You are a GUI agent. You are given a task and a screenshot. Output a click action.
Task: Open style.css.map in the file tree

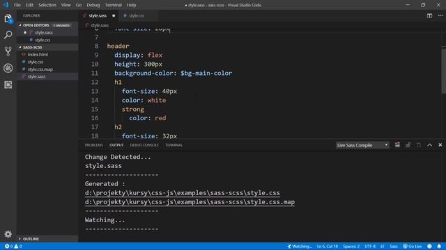click(47, 69)
